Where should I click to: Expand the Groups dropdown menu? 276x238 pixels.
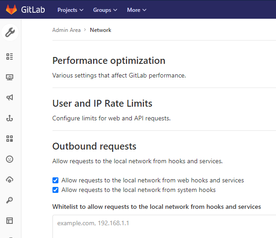pos(105,10)
